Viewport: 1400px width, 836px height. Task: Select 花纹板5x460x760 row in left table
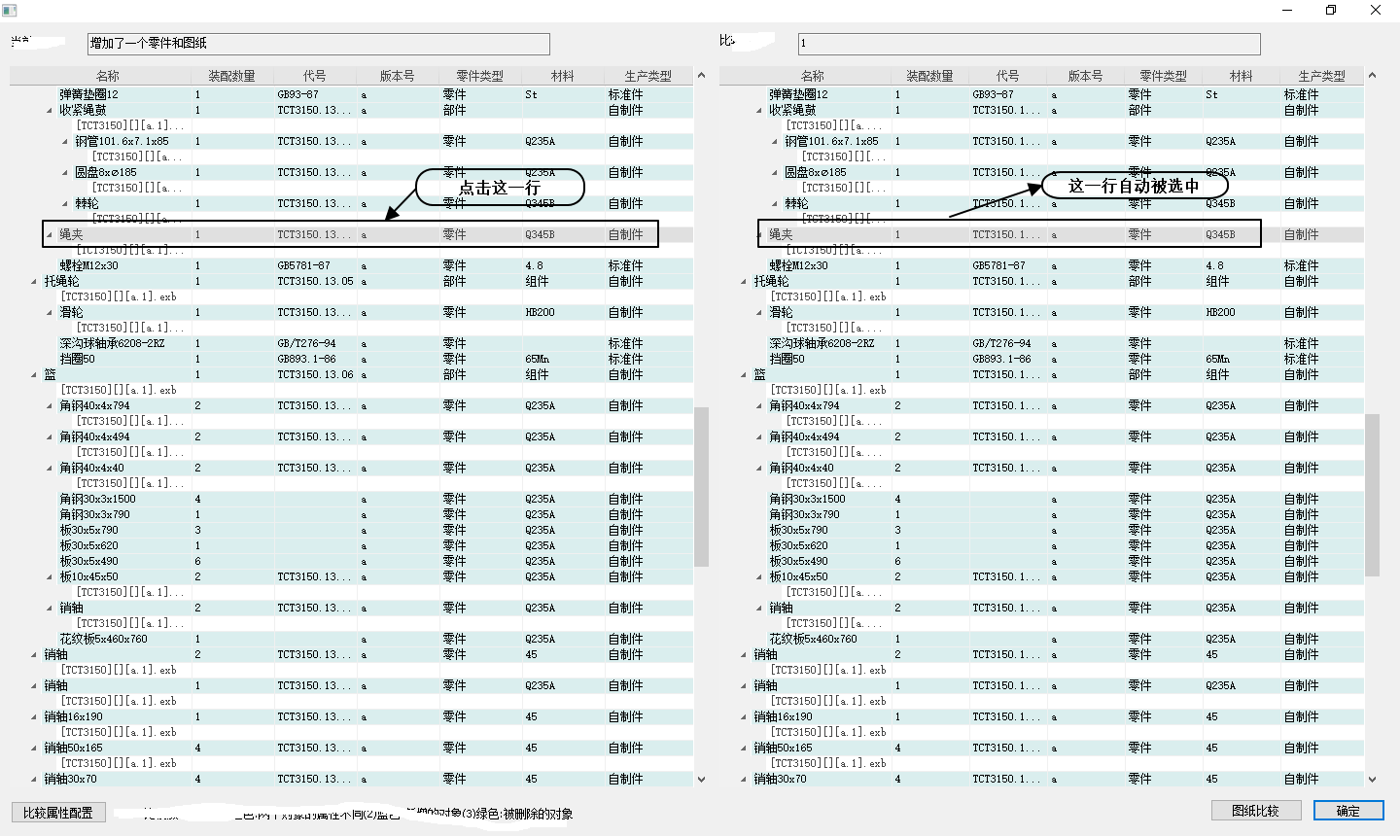click(x=351, y=639)
